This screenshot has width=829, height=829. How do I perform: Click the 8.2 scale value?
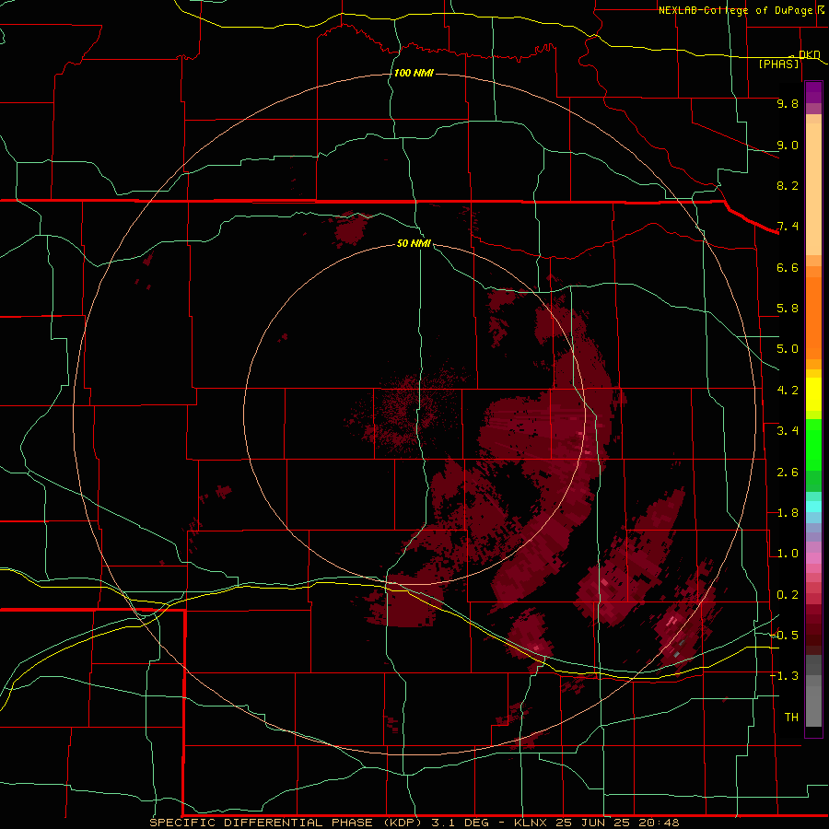pos(788,185)
